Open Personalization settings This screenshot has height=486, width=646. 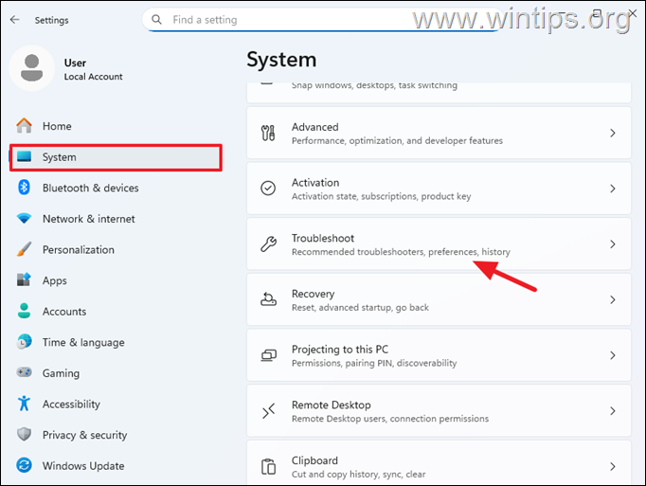116,250
